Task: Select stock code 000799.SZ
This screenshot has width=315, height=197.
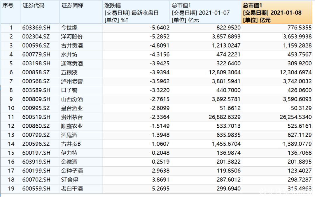Action: (x=36, y=135)
